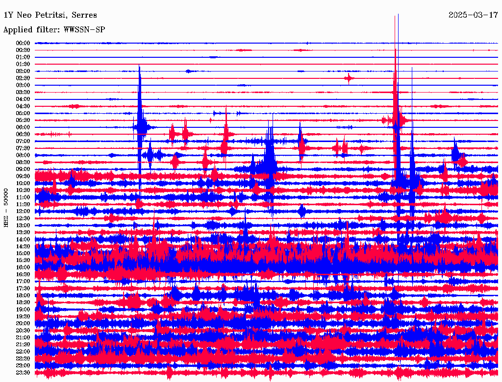Select the 00:00 time row label
This screenshot has height=382, width=502.
pos(23,43)
